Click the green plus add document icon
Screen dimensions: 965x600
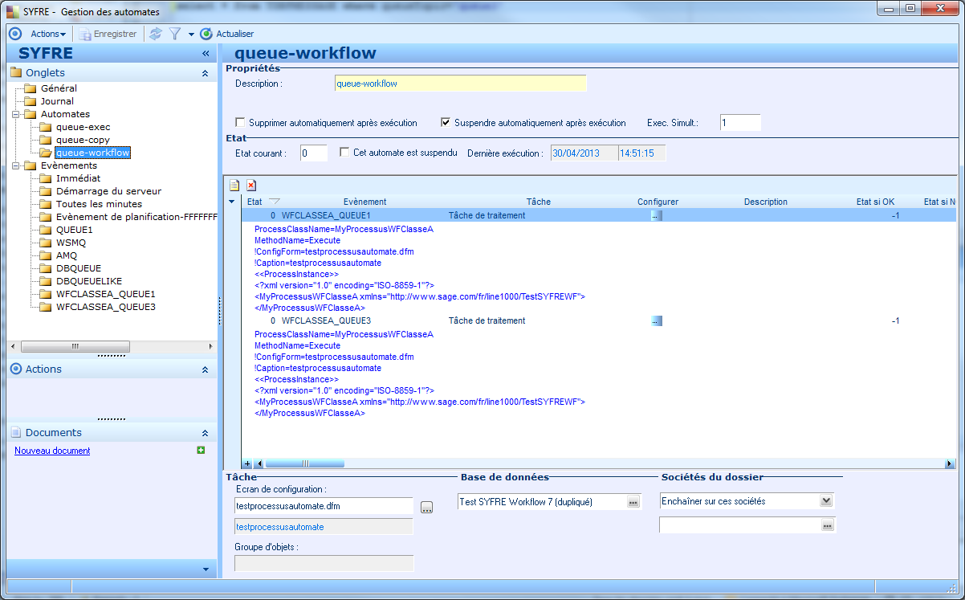point(201,451)
